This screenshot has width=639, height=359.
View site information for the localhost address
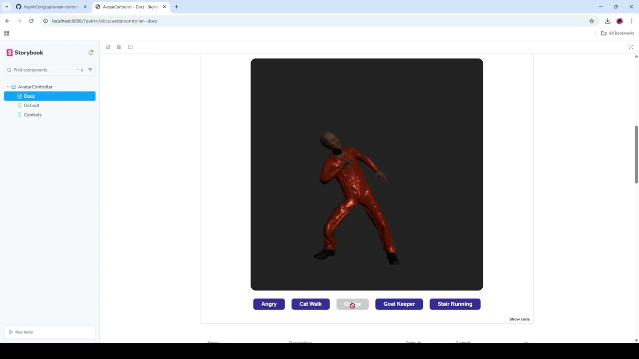45,21
